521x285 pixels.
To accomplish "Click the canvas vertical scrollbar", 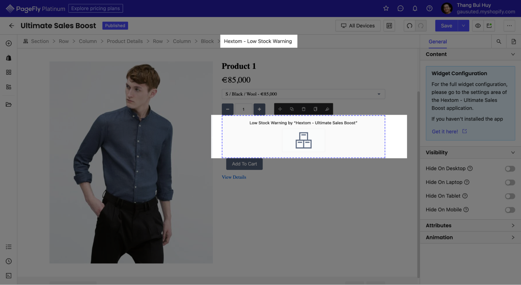I will coord(418,185).
